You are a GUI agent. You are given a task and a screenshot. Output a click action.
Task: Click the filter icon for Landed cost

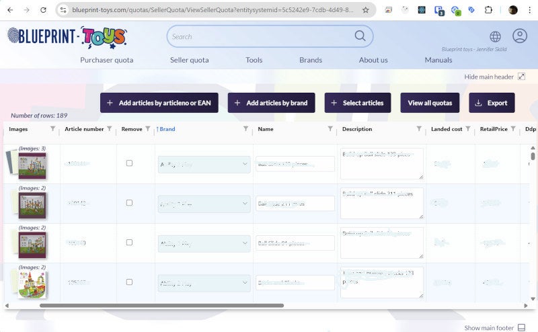click(467, 128)
